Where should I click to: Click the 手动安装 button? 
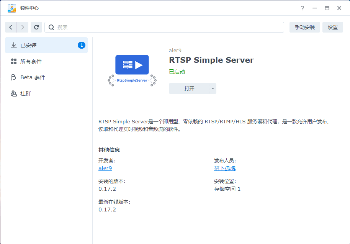click(304, 27)
